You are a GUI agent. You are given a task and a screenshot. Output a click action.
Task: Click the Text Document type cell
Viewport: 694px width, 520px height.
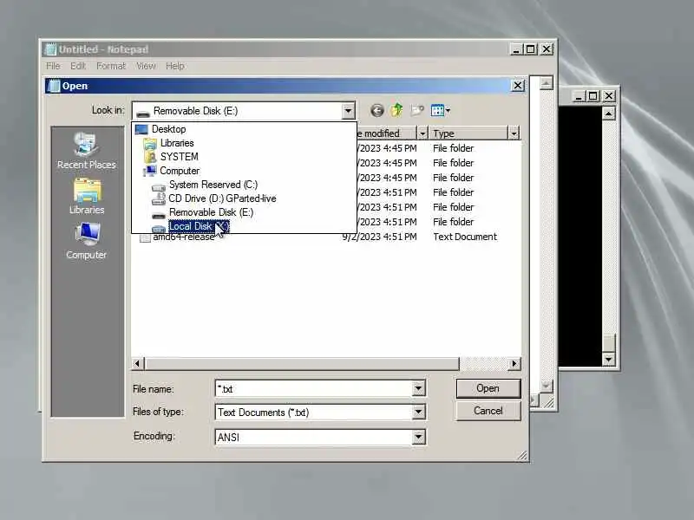[465, 237]
